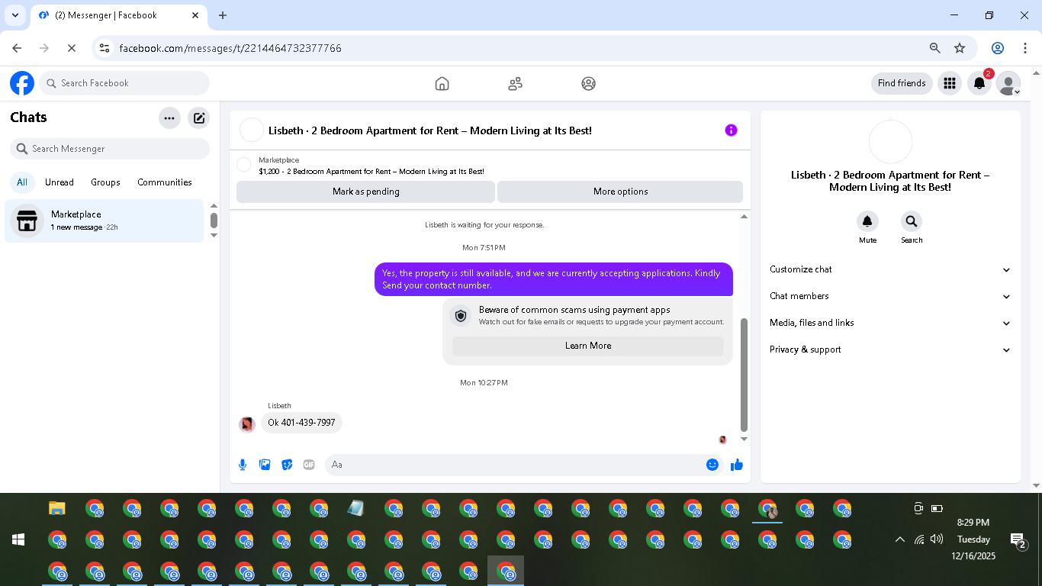The width and height of the screenshot is (1042, 586).
Task: Click the purple "property is still available" message
Action: coord(554,279)
